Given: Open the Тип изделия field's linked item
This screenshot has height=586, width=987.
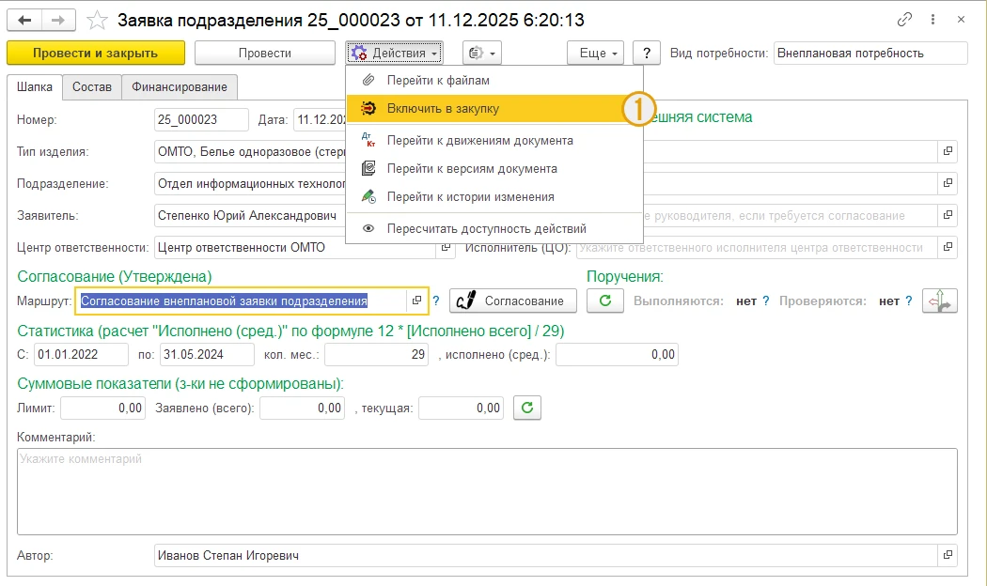Looking at the screenshot, I should (x=948, y=151).
